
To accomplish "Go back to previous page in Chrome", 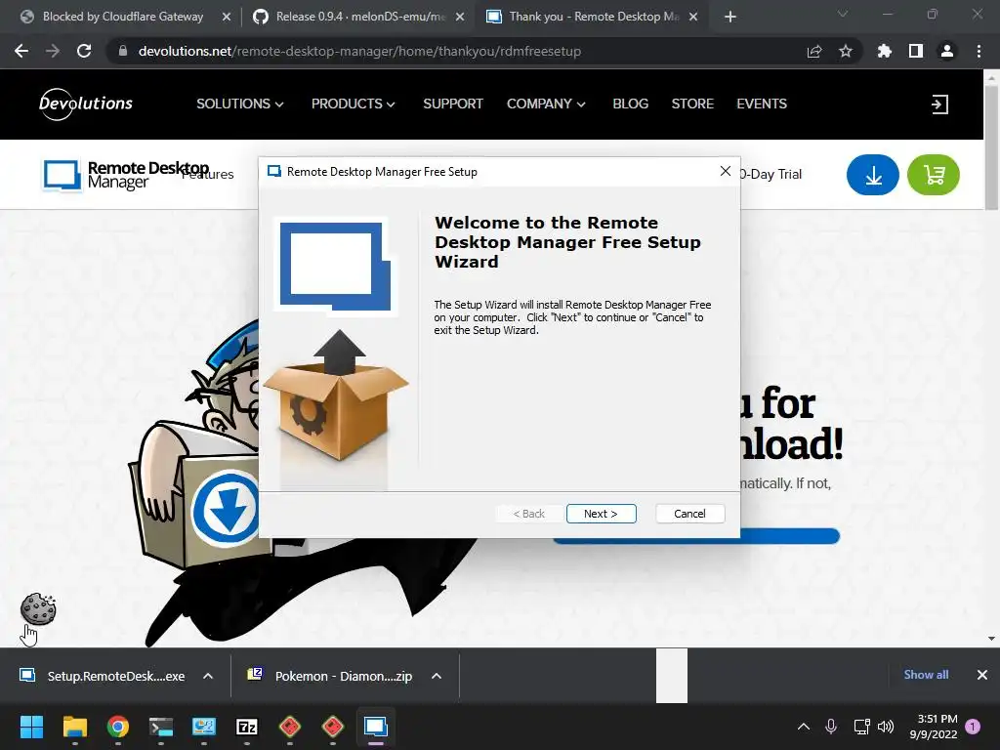I will click(21, 51).
